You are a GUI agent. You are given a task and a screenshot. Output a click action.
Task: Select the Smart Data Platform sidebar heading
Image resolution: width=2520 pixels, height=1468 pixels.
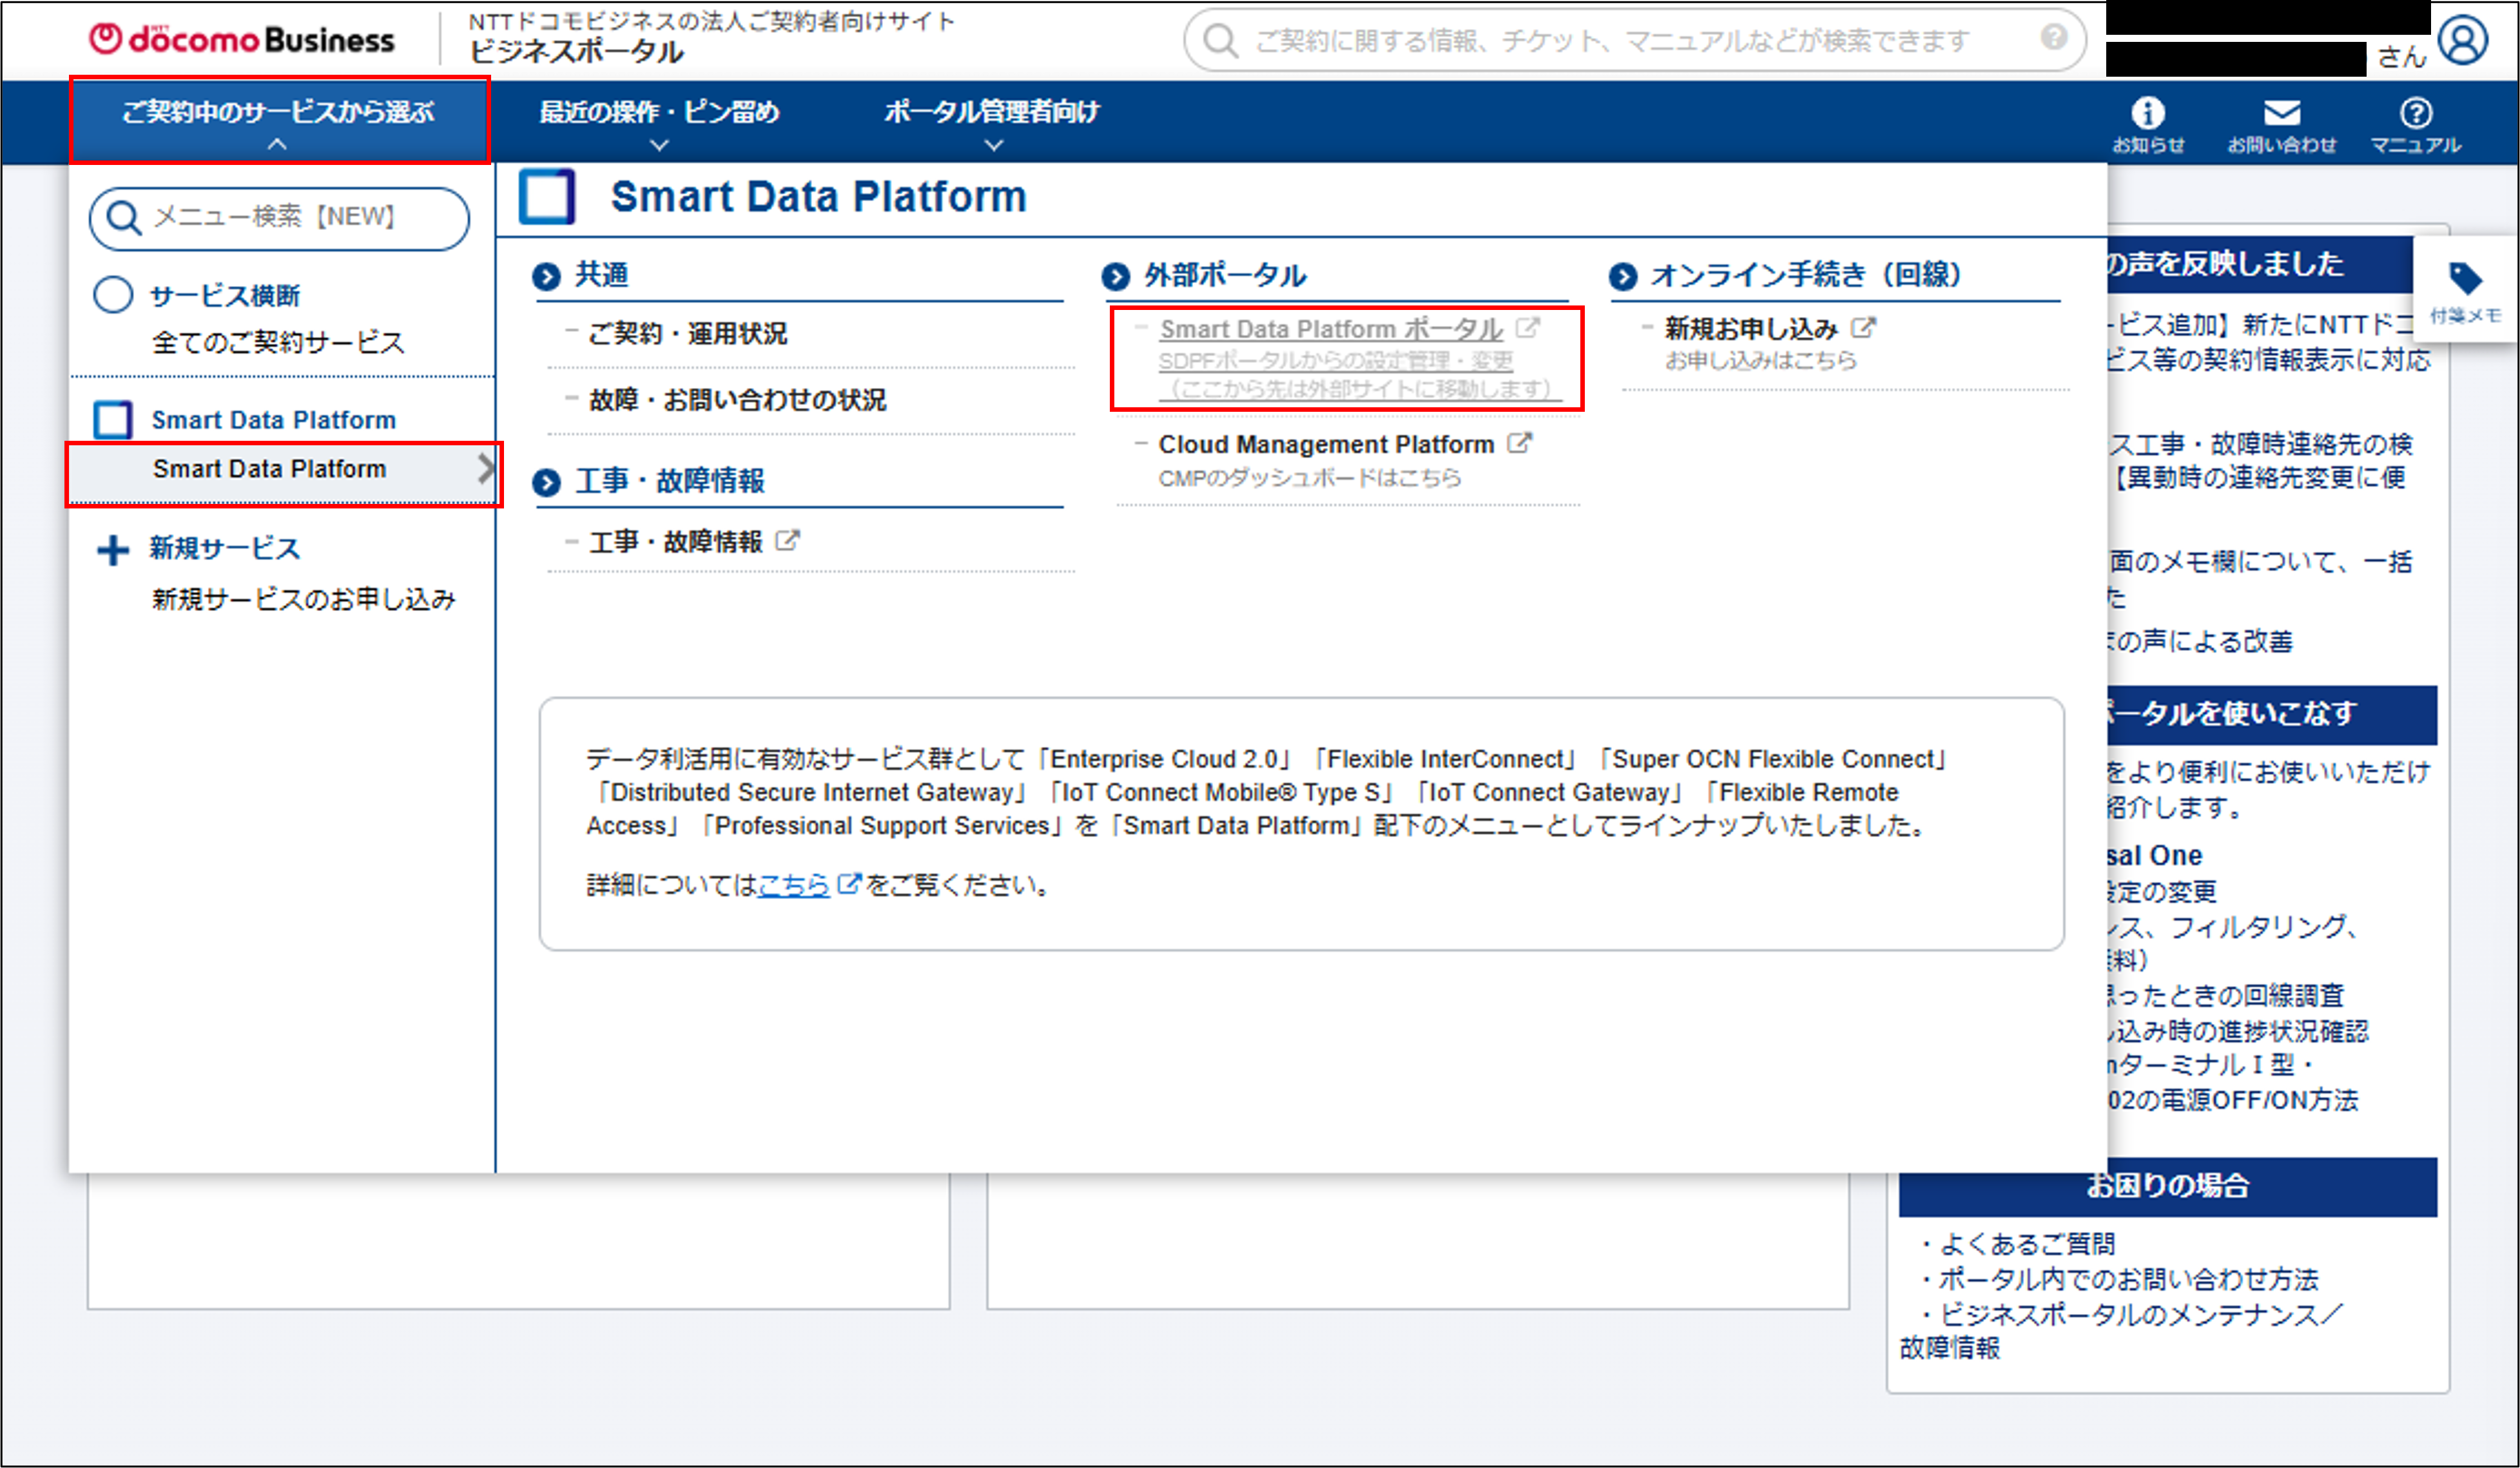coord(273,420)
